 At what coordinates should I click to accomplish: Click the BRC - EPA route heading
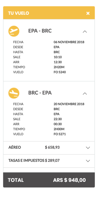click(x=40, y=93)
